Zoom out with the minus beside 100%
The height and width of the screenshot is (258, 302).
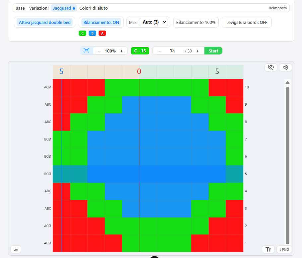point(99,51)
